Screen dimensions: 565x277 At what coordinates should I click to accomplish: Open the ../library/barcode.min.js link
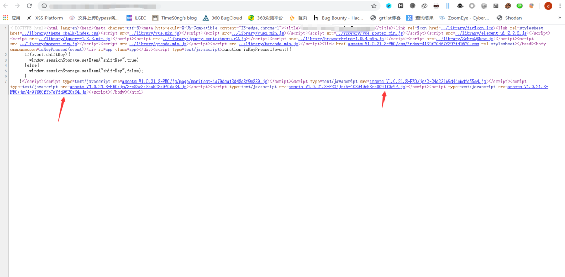tap(269, 44)
